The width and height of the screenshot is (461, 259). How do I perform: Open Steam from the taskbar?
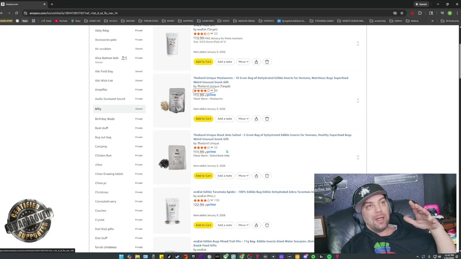click(x=177, y=256)
